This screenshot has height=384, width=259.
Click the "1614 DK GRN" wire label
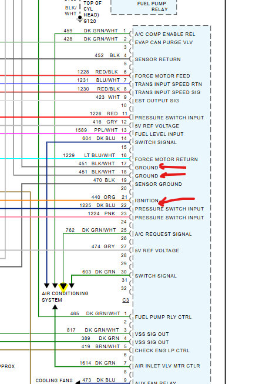[x=97, y=363]
